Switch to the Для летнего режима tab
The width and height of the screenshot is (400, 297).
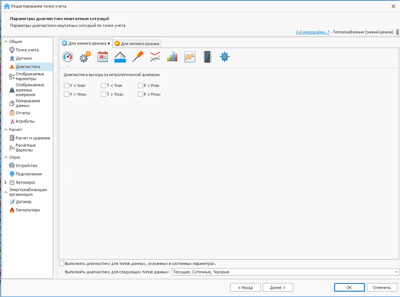(137, 43)
